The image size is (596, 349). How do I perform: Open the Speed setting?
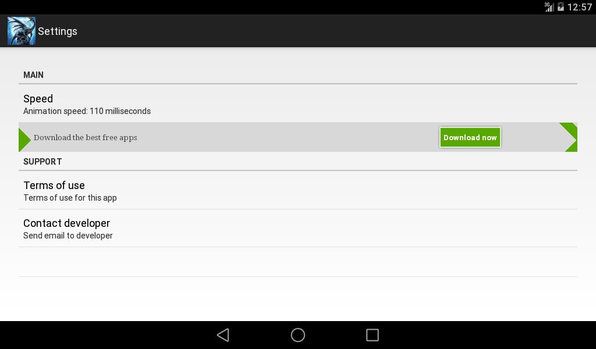297,104
